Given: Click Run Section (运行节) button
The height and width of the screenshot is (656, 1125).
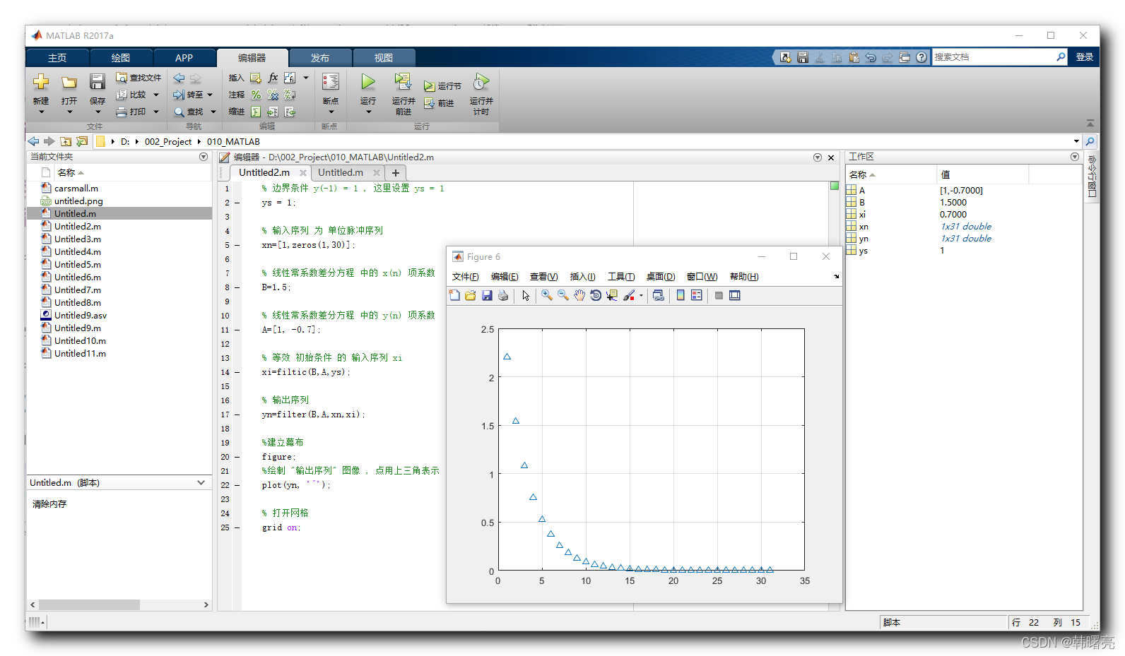Looking at the screenshot, I should pos(442,86).
